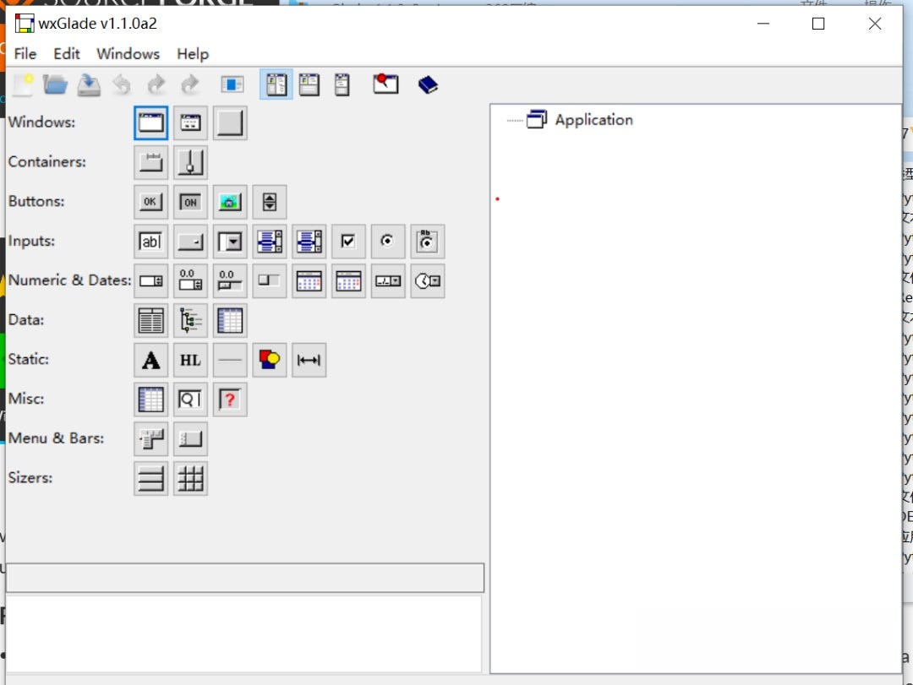Select the Grid widget in Data row

(x=231, y=320)
